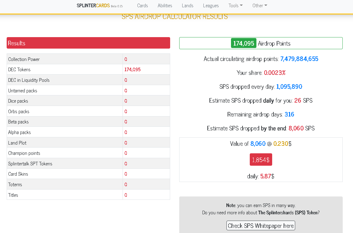
Task: Select the green 174,095 Airdrop Points badge
Action: (x=244, y=43)
